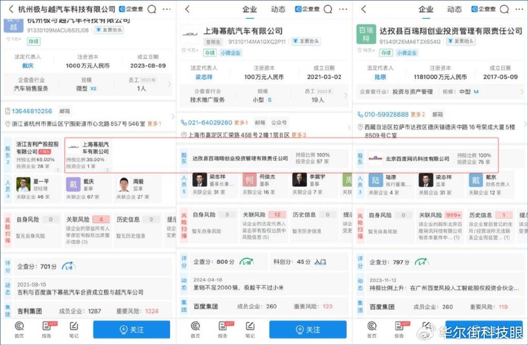Expand 杭州极与越 contact info chevron
The width and height of the screenshot is (528, 345).
[173, 117]
